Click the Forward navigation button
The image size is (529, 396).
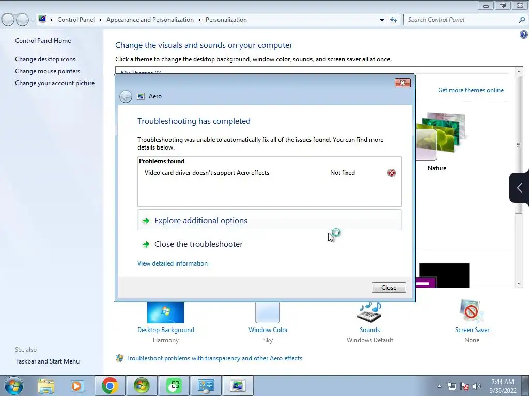[22, 20]
